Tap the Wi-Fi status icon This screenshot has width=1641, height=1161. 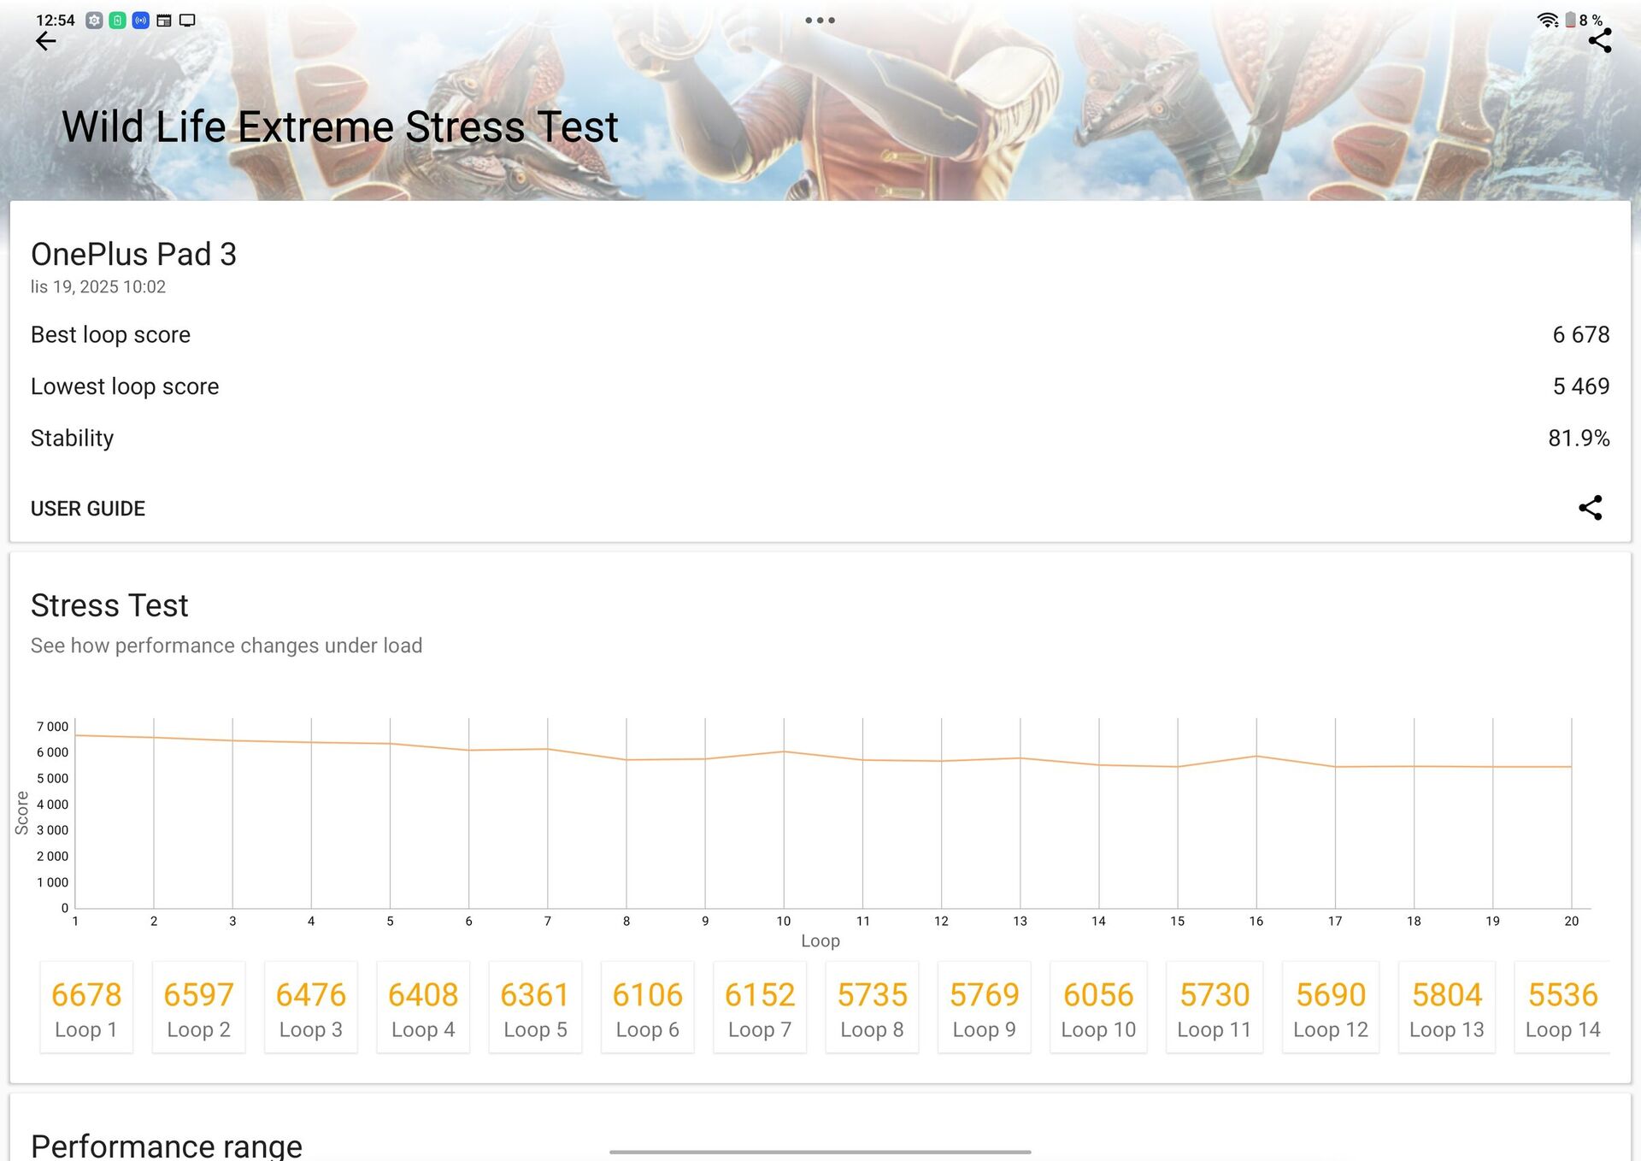(x=1547, y=20)
